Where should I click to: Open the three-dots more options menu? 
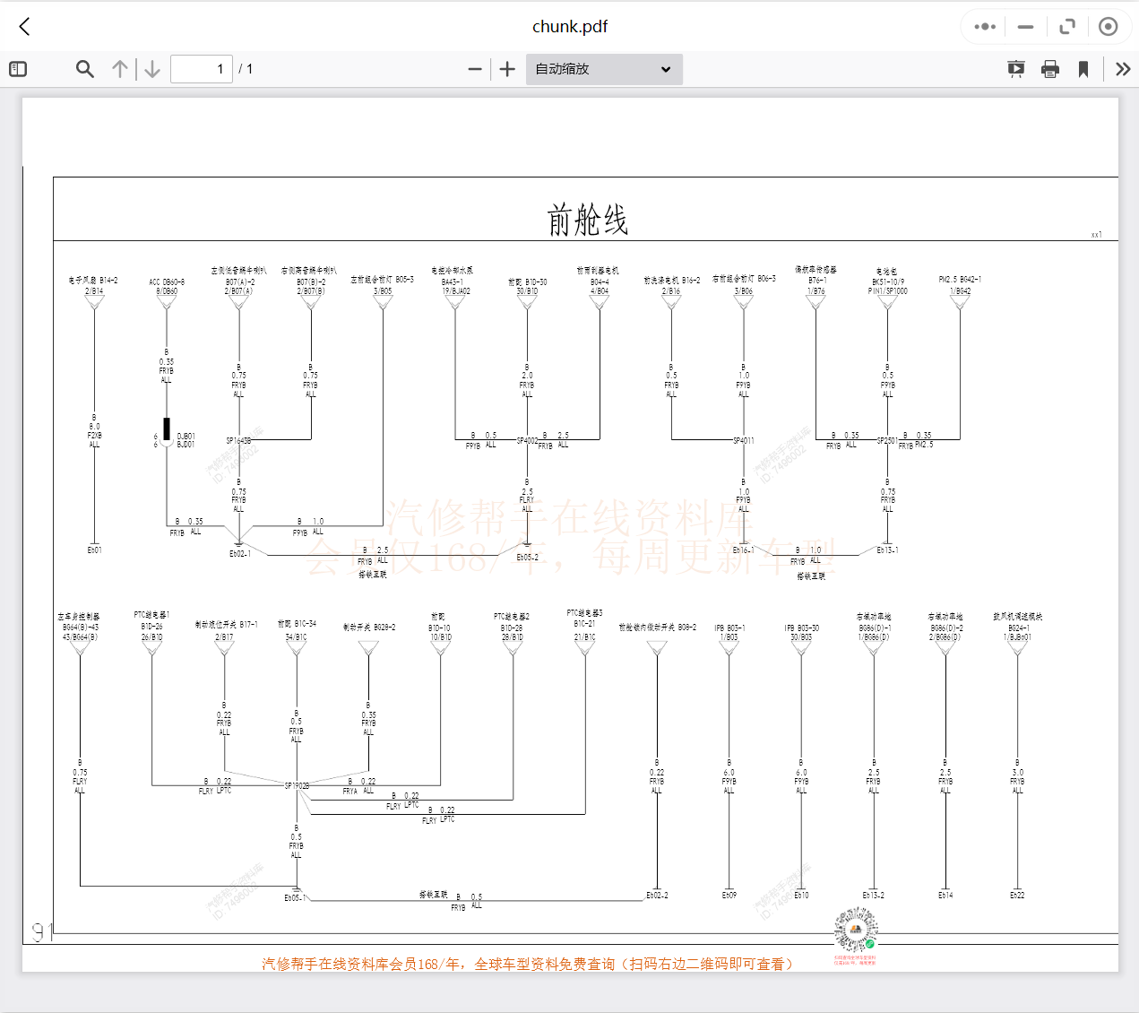[985, 27]
